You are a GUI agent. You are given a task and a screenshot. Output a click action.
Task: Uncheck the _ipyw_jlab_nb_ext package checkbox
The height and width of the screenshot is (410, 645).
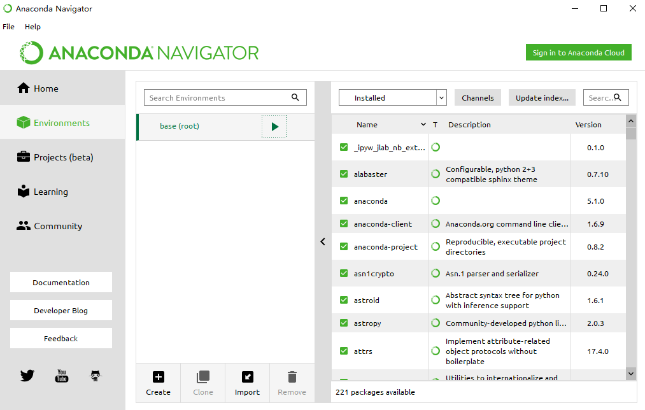[x=344, y=147]
